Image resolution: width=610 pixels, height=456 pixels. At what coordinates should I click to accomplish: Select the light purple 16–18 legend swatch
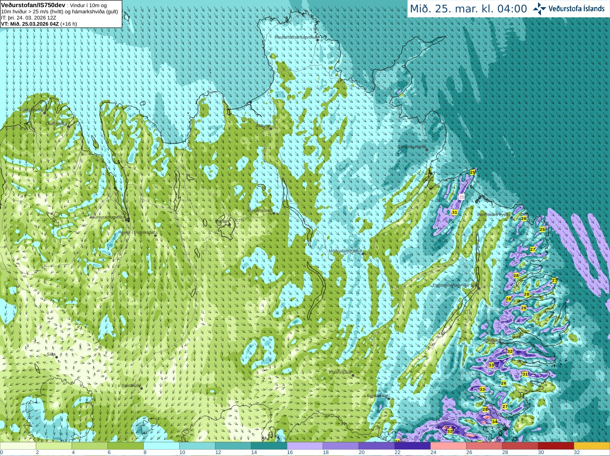coord(305,446)
